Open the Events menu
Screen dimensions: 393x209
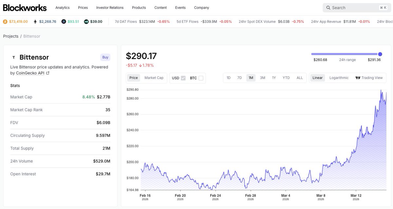180,8
